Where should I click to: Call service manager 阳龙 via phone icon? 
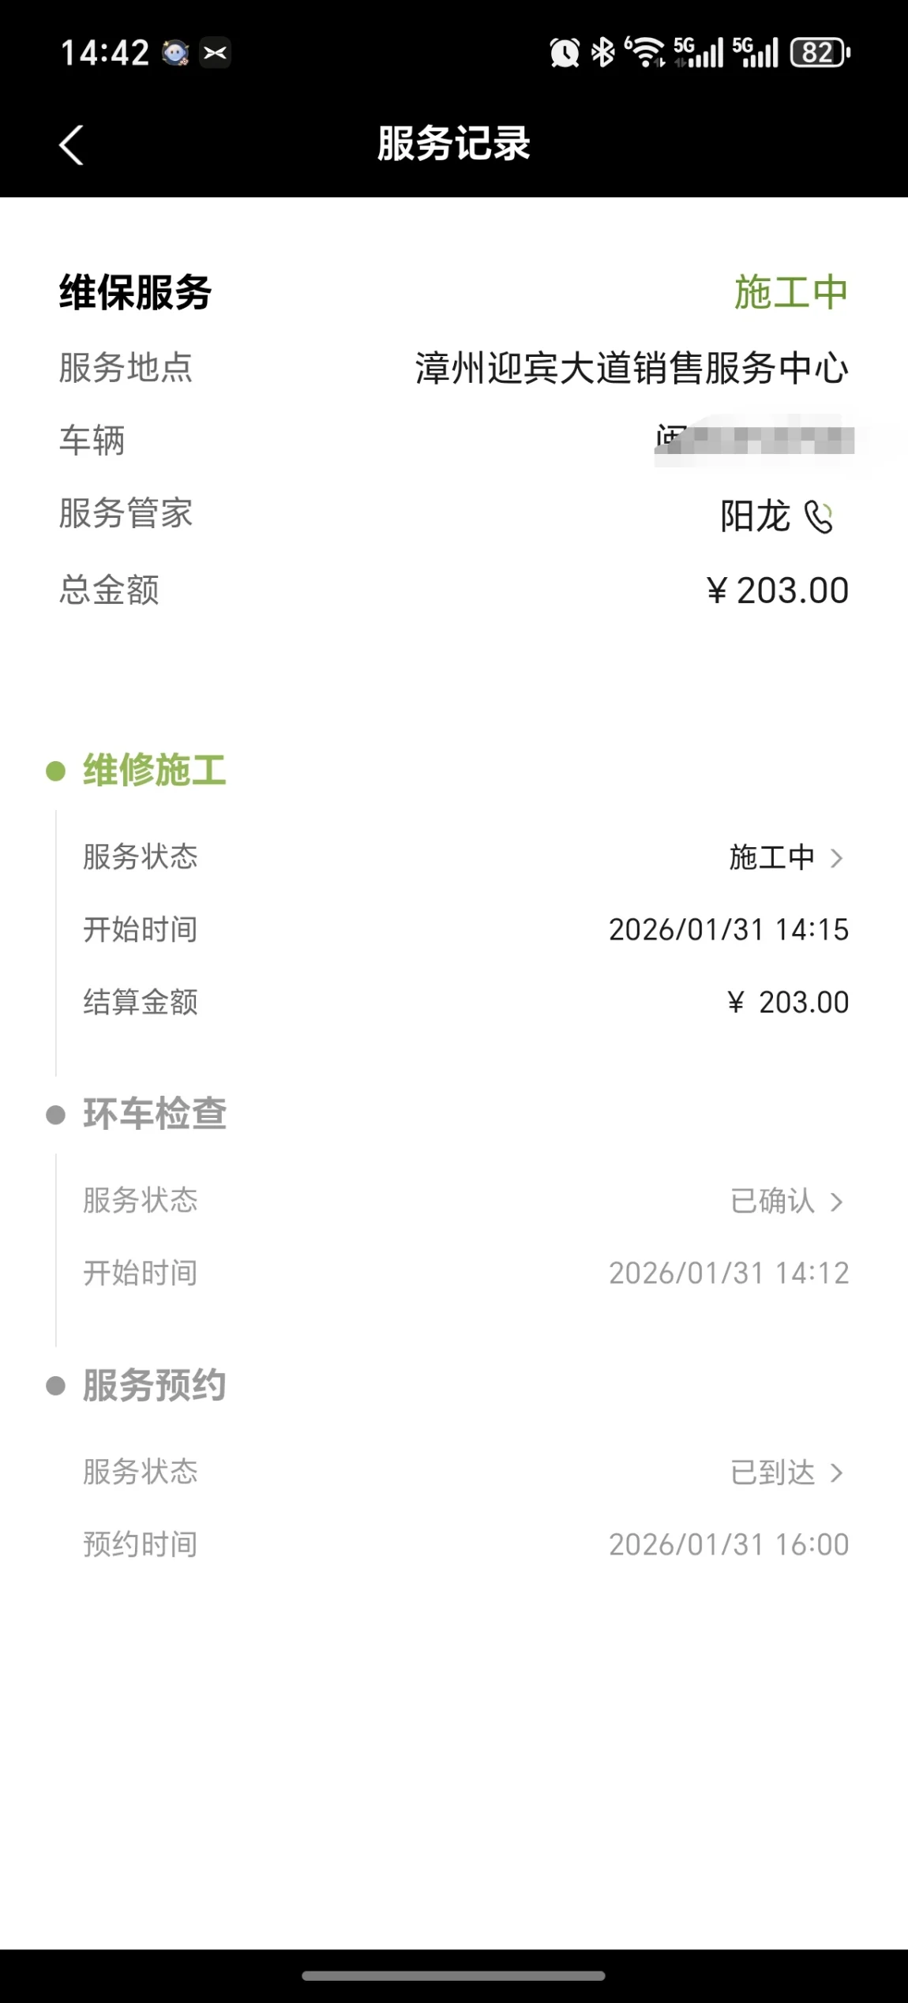click(819, 518)
